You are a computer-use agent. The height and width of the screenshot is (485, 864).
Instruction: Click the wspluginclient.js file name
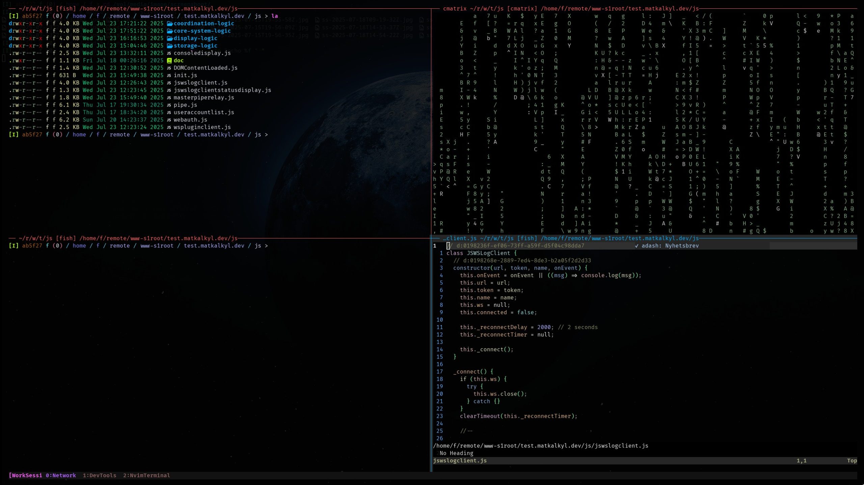pyautogui.click(x=202, y=128)
